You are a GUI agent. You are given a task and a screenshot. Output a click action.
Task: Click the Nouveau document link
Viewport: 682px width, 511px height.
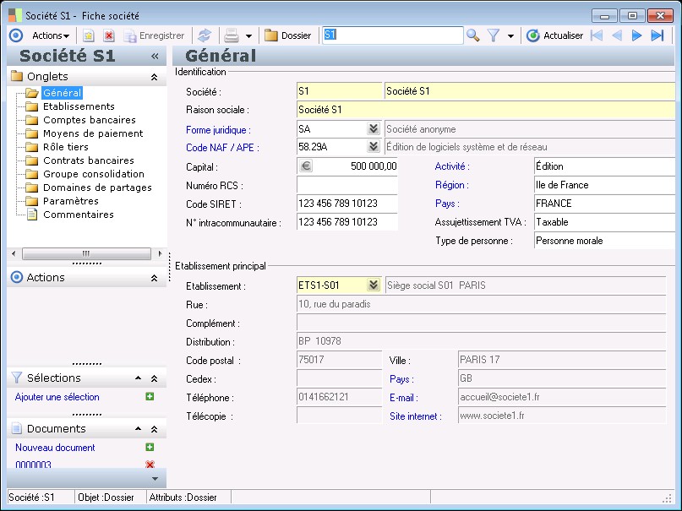[55, 448]
